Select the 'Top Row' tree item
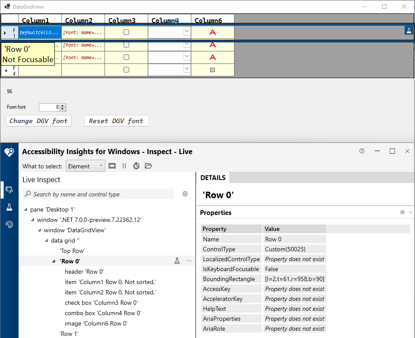Image resolution: width=415 pixels, height=338 pixels. pos(72,251)
